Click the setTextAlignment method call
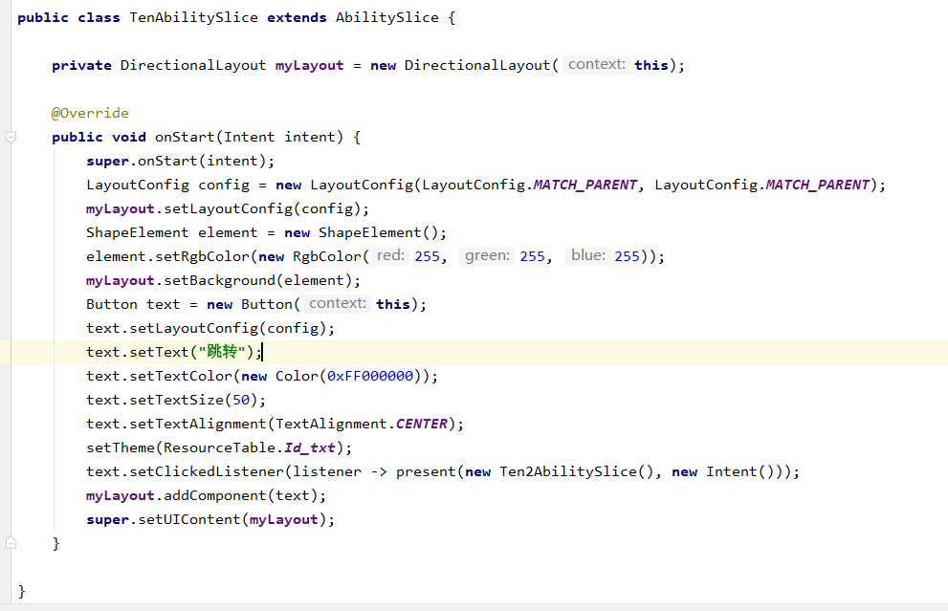 pyautogui.click(x=198, y=424)
